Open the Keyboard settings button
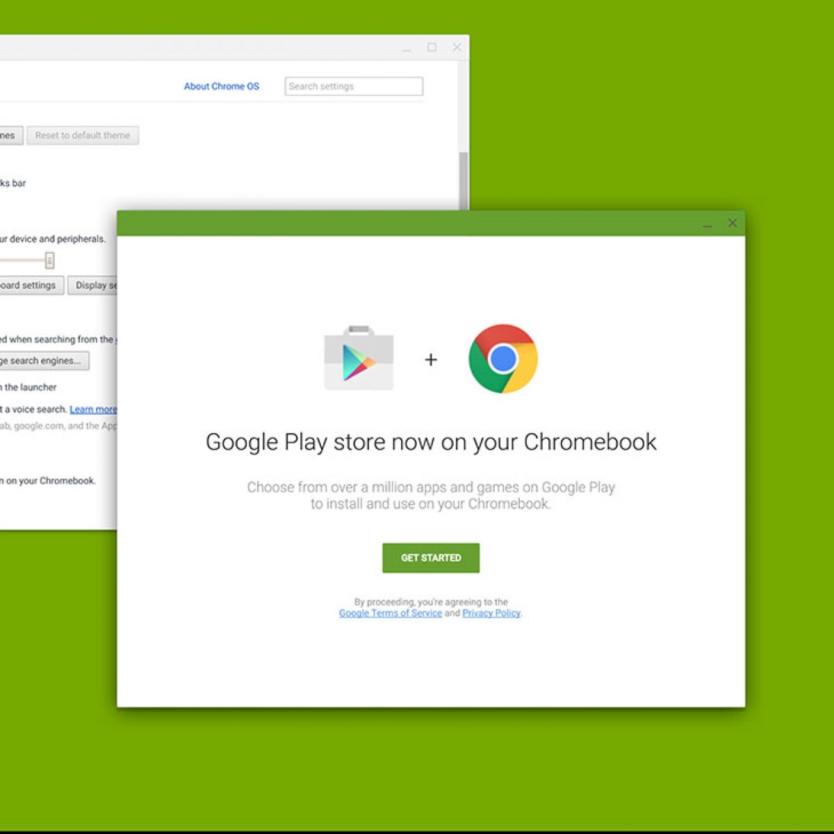 (x=30, y=286)
